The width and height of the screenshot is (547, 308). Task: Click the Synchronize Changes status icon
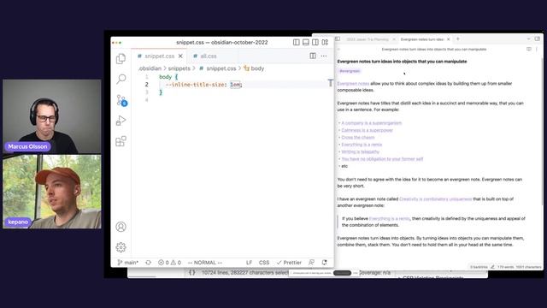pyautogui.click(x=148, y=263)
